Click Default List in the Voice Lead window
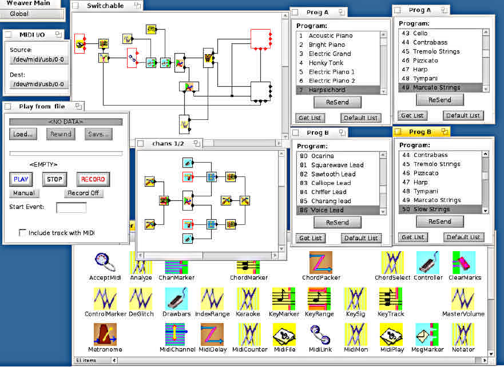 pyautogui.click(x=361, y=238)
